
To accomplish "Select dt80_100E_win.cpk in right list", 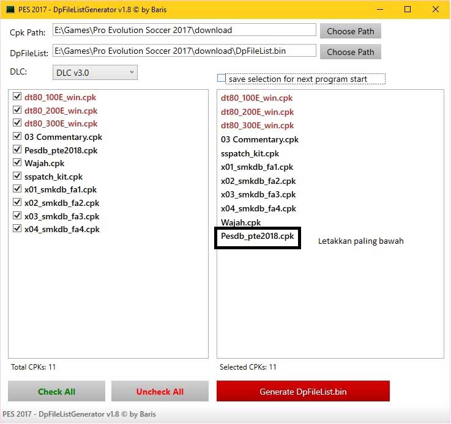I will point(256,98).
